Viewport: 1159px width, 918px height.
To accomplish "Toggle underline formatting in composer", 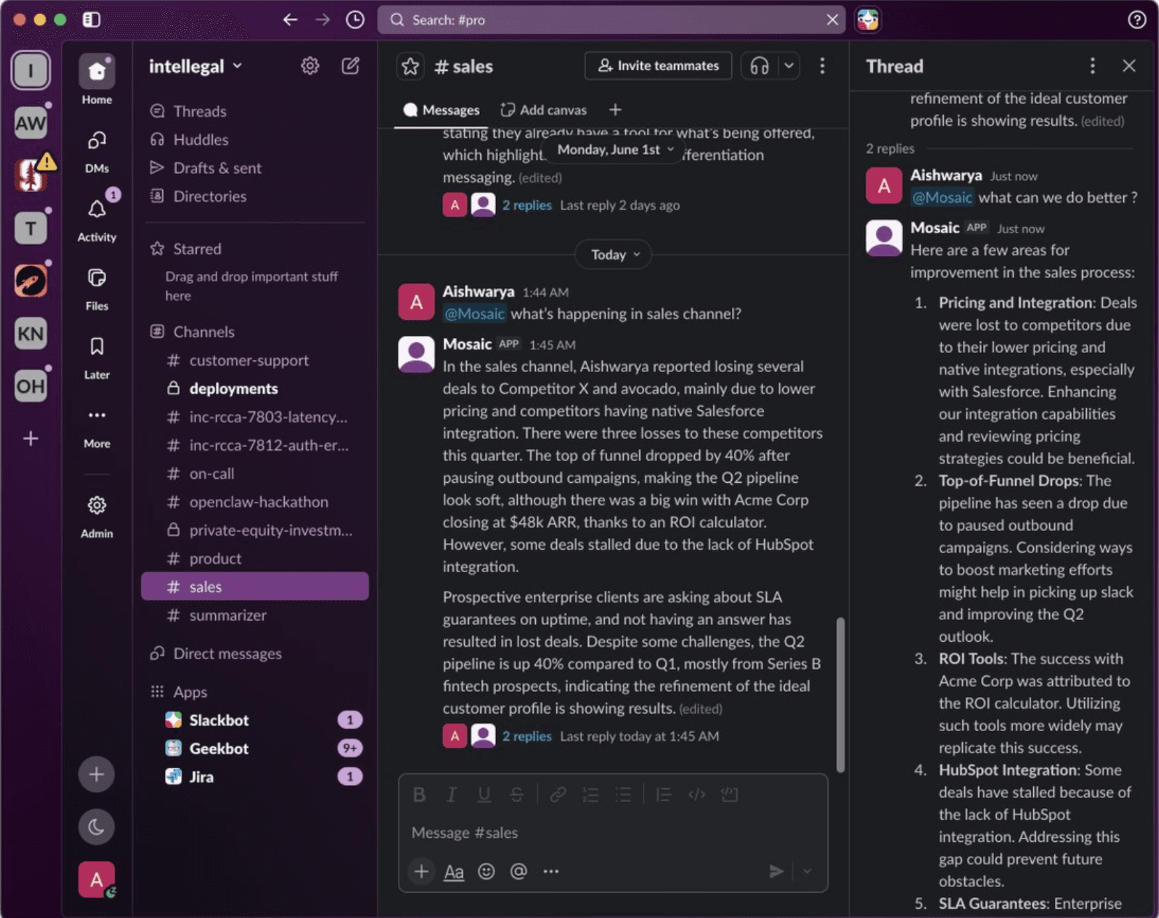I will tap(484, 795).
